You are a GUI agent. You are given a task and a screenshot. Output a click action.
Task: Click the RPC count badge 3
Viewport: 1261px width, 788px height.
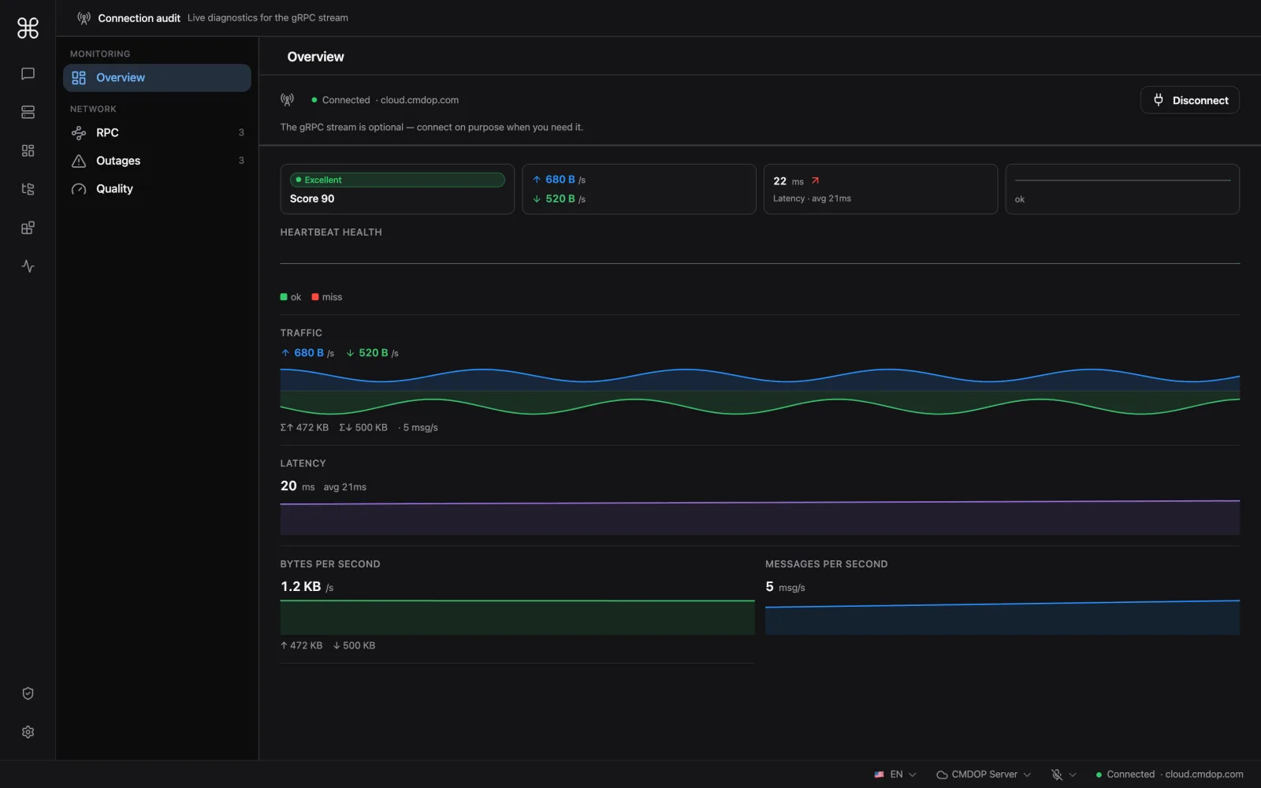pyautogui.click(x=241, y=133)
